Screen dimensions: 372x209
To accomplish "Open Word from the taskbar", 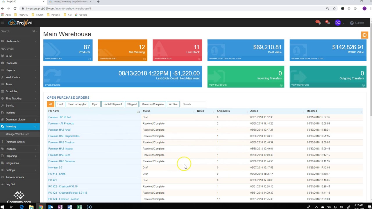I will point(70,207).
